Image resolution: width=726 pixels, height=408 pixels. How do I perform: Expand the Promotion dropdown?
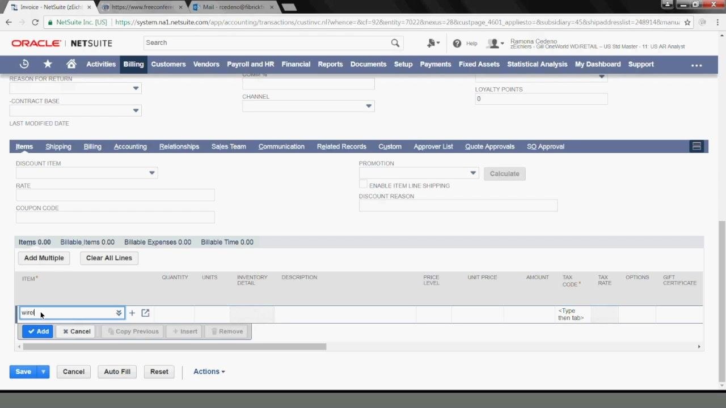(x=472, y=173)
